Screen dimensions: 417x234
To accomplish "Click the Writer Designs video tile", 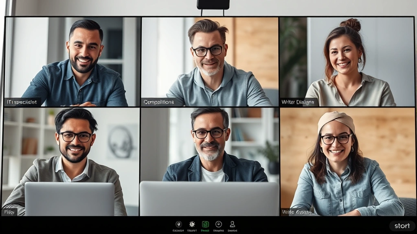I will (346, 61).
